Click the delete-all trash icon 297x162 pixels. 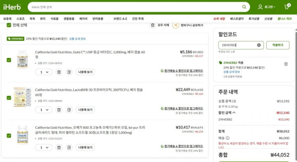coord(153,25)
